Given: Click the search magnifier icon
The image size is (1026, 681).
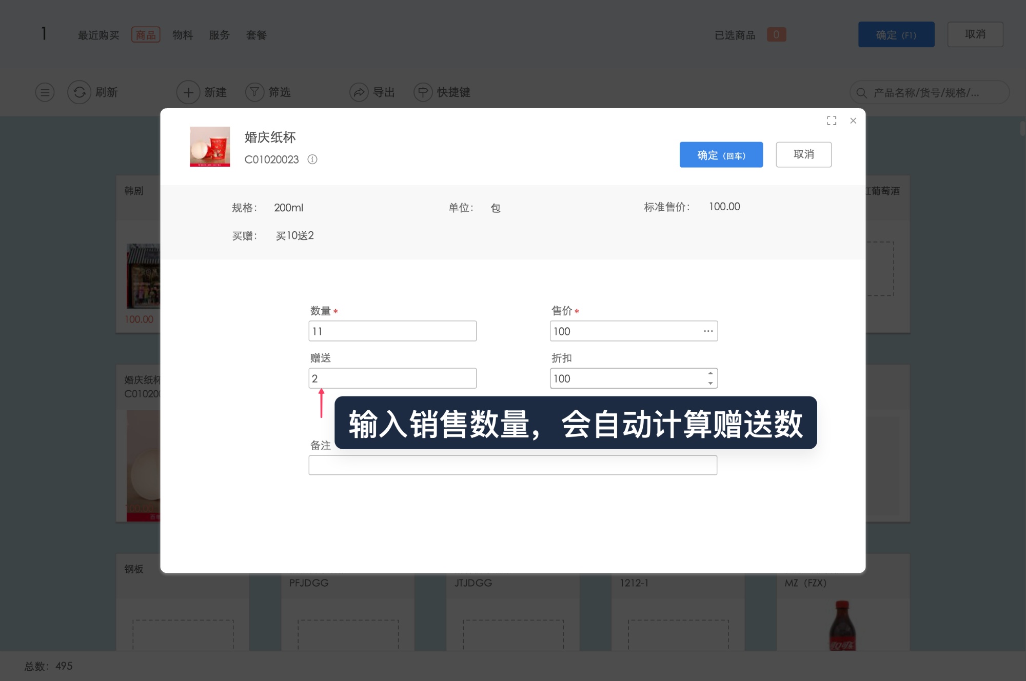Looking at the screenshot, I should 862,92.
